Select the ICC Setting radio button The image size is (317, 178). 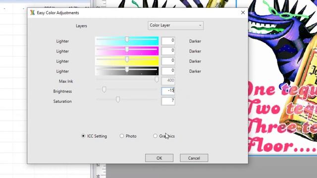pos(83,136)
